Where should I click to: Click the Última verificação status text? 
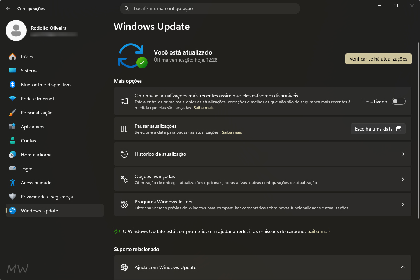(x=185, y=60)
